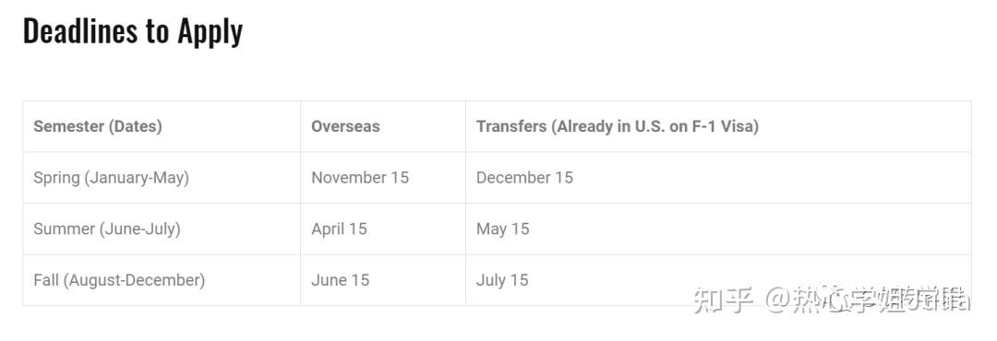This screenshot has width=997, height=341.
Task: Click the Transfers (Already in U.S.) header
Action: [x=618, y=126]
